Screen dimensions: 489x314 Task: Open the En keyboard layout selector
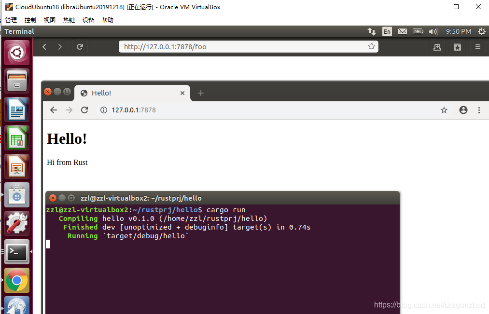click(x=387, y=31)
